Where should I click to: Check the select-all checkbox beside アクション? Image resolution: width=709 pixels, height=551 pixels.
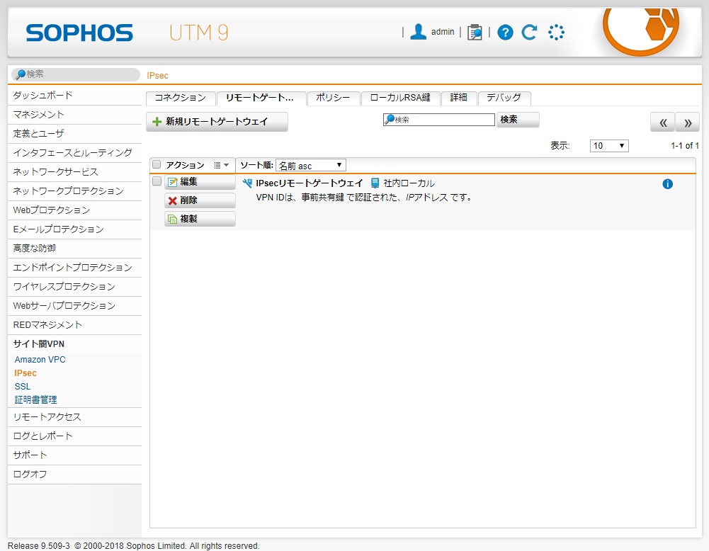click(x=157, y=165)
